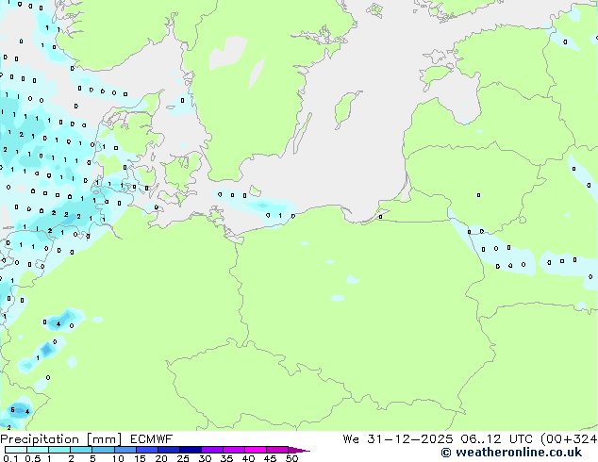Click the 0.1–0.5 mm legend color band
The width and height of the screenshot is (598, 462).
coord(16,450)
